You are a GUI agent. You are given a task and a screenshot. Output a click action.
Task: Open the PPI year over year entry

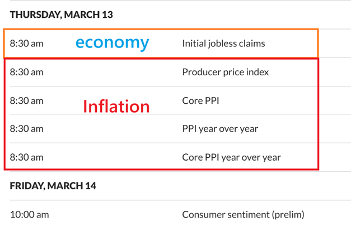click(x=219, y=129)
